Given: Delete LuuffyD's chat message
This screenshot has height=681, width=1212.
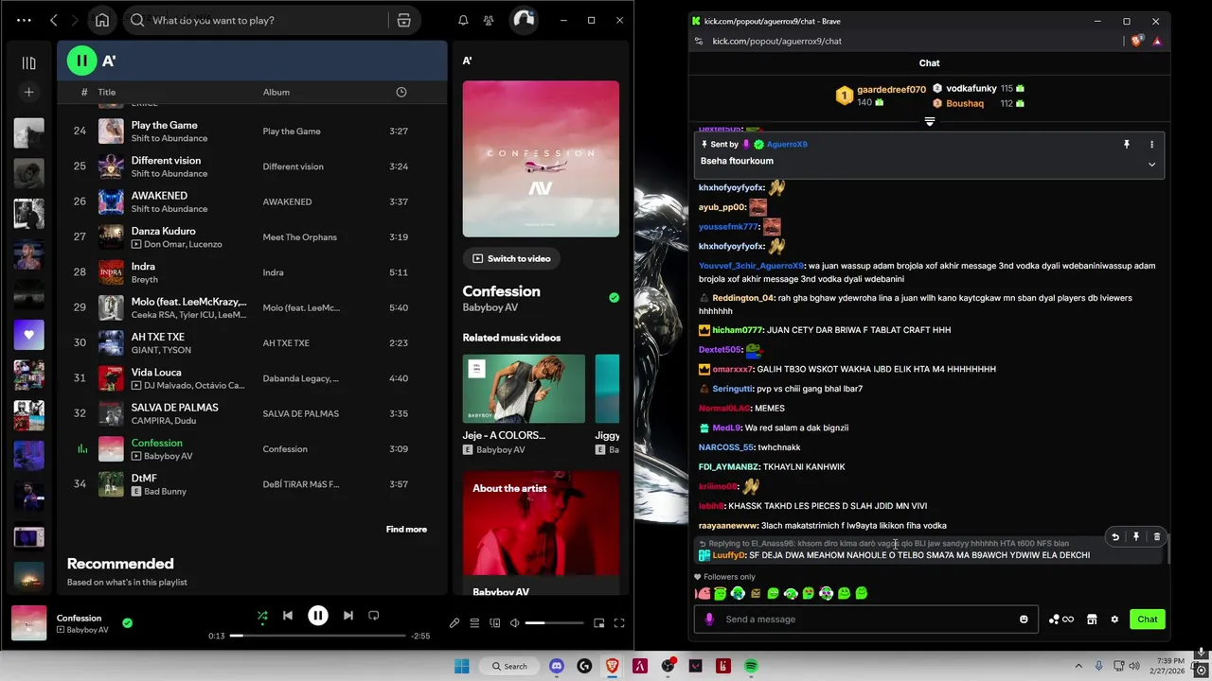Looking at the screenshot, I should click(x=1156, y=536).
